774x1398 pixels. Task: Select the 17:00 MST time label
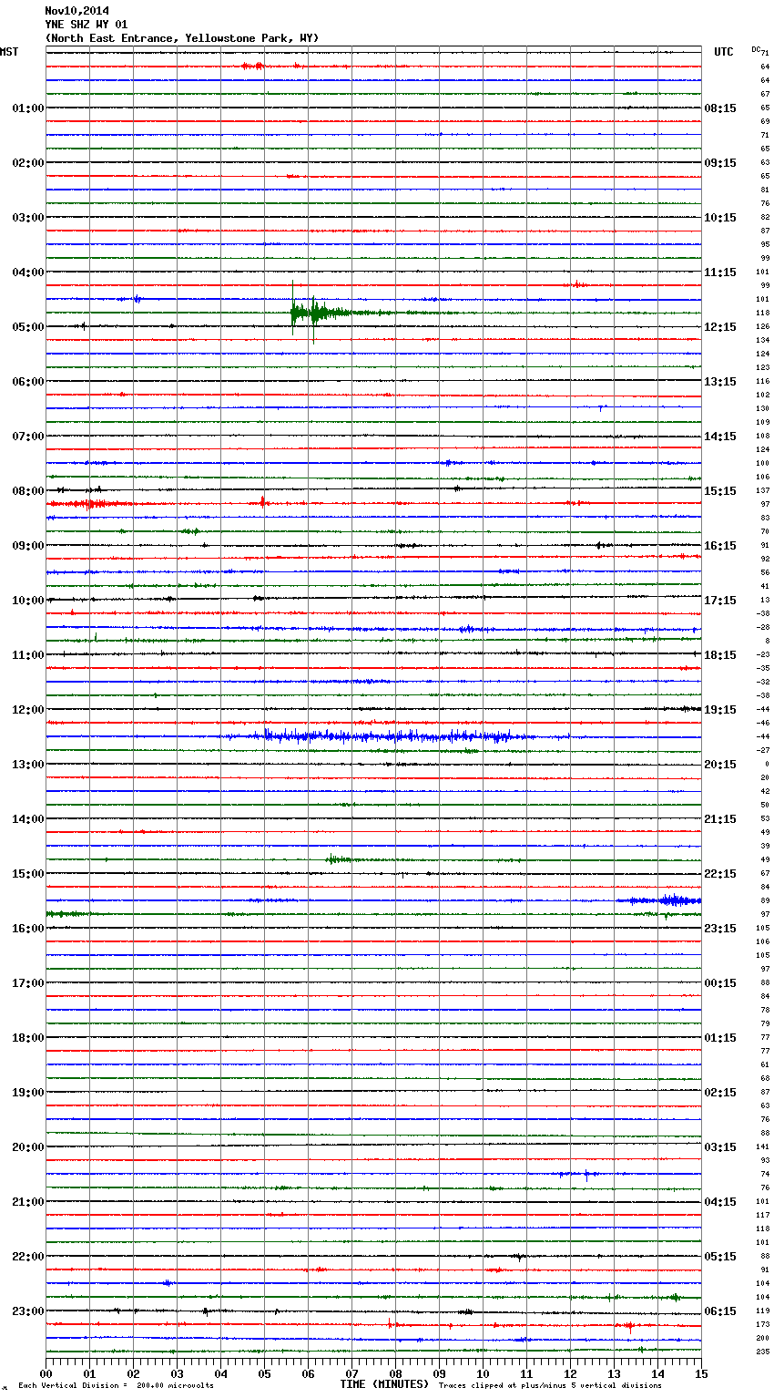28,983
